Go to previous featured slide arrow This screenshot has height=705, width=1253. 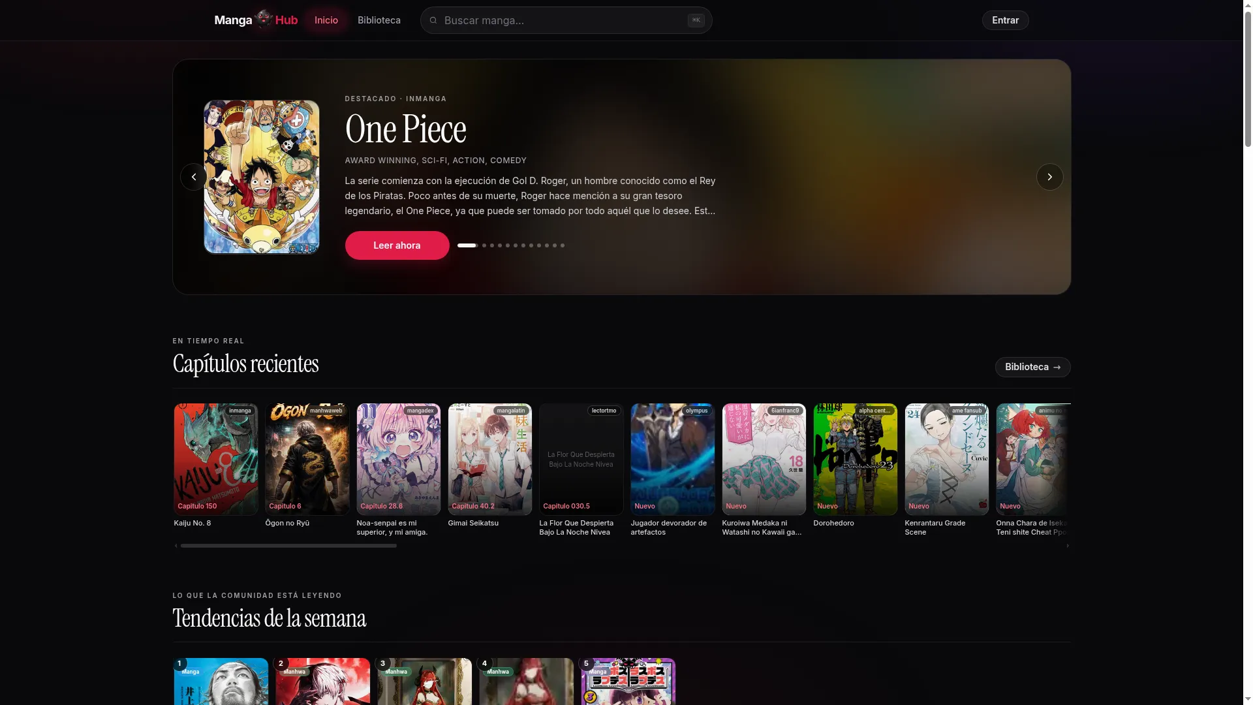(194, 177)
